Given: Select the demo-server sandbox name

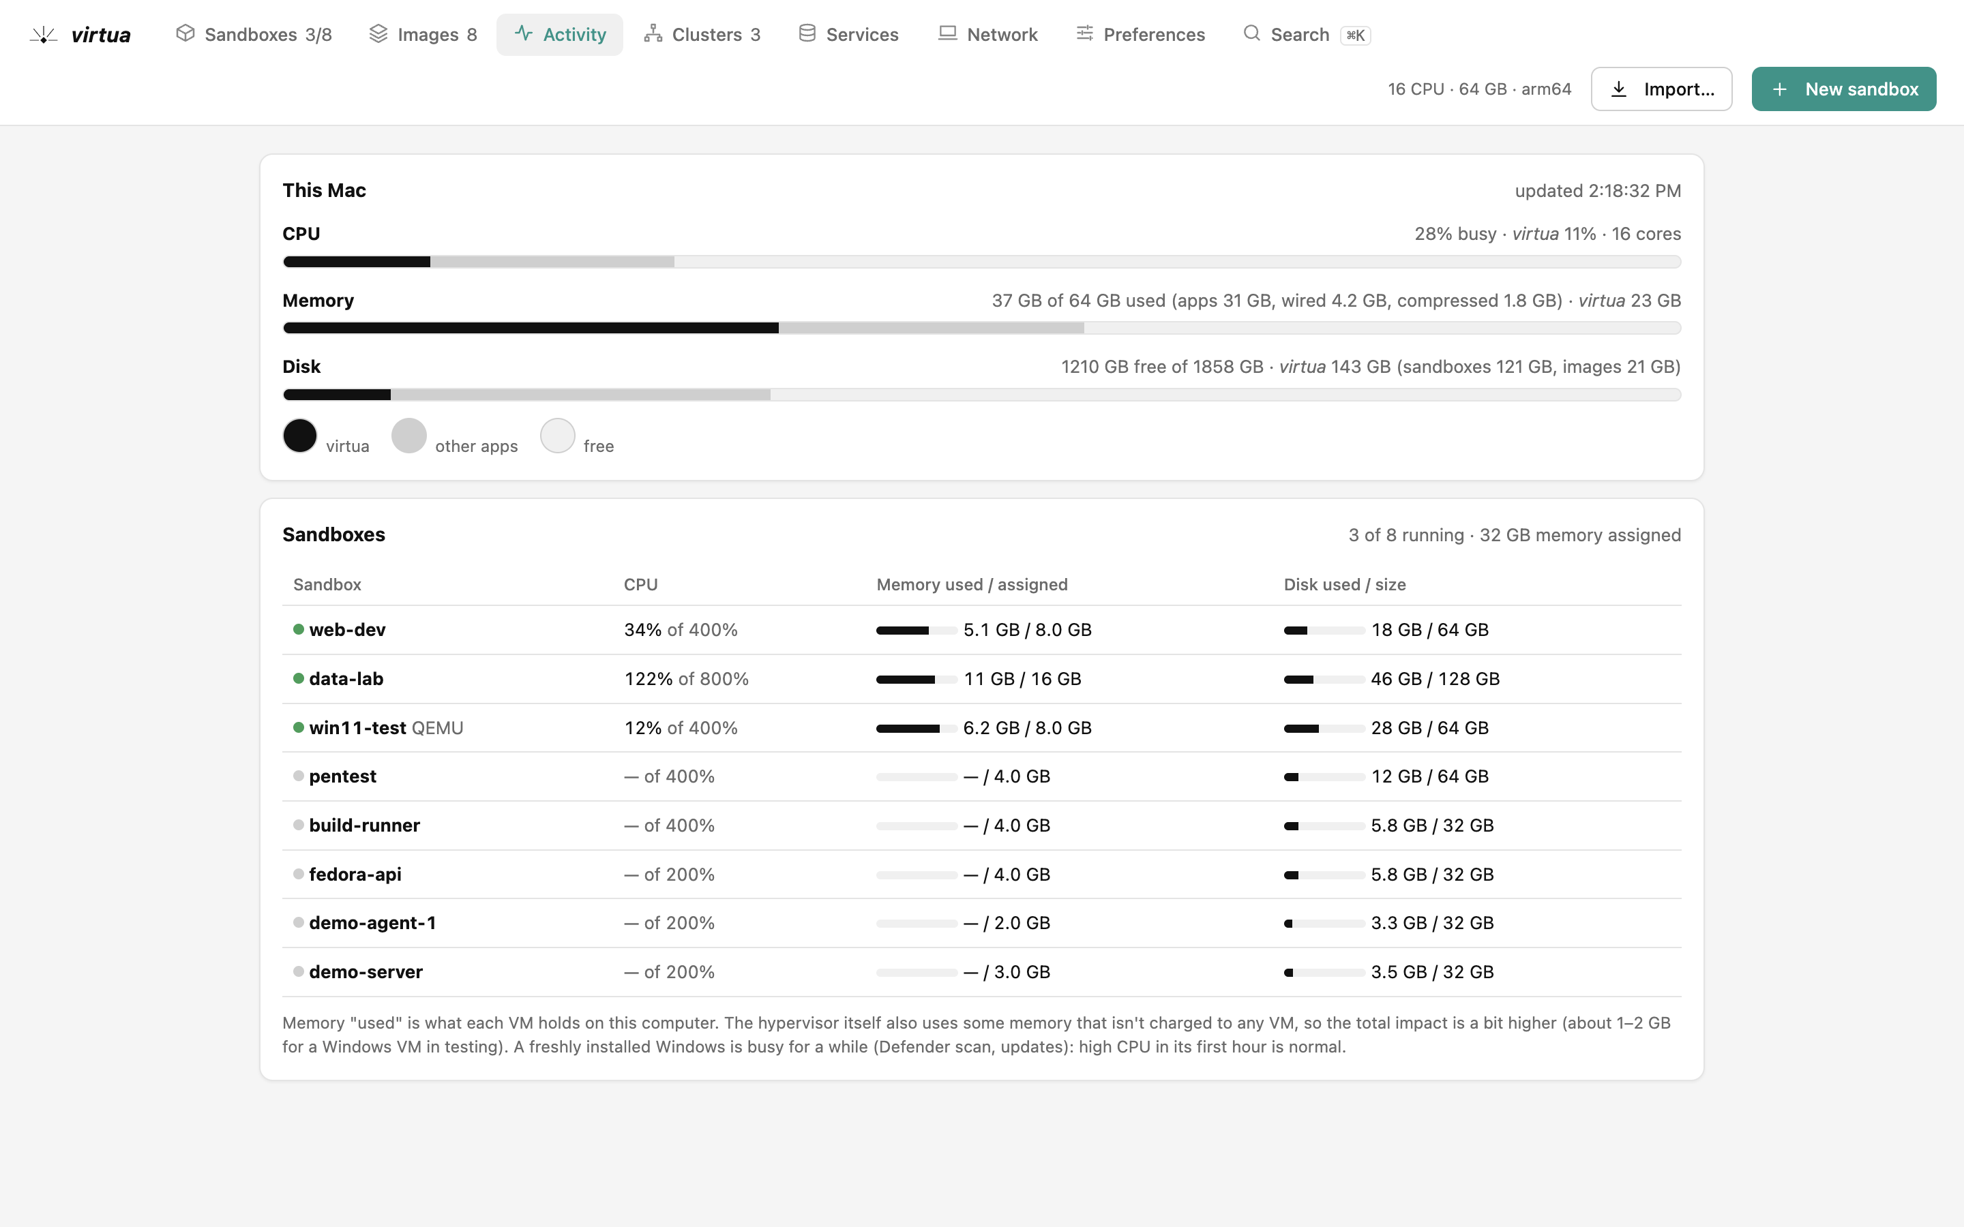Looking at the screenshot, I should click(x=366, y=971).
